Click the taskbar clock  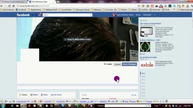click(x=187, y=106)
